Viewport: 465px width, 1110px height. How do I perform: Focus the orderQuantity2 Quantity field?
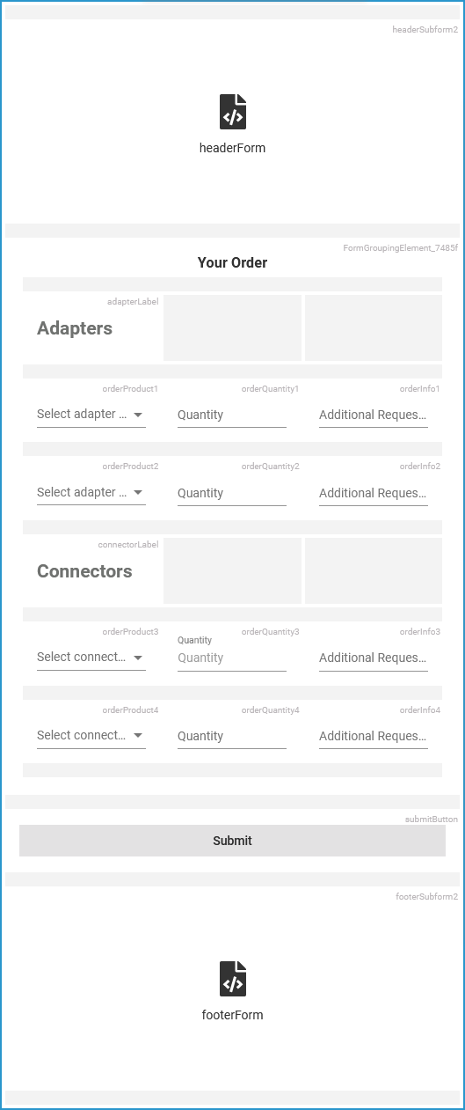click(232, 493)
